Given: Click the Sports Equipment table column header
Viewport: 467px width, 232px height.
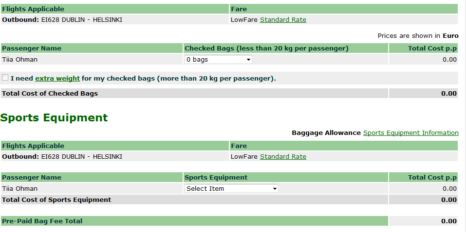Looking at the screenshot, I should point(216,178).
